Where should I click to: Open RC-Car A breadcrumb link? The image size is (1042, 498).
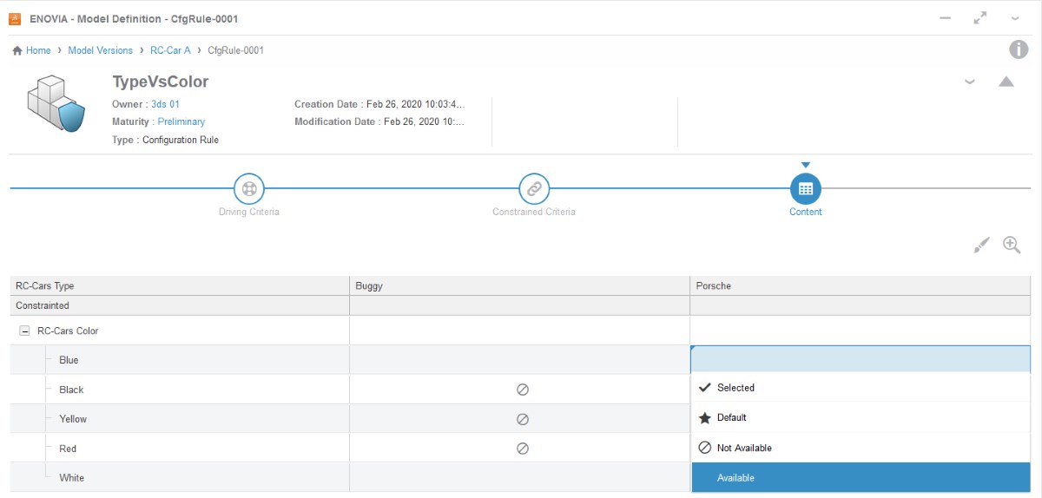click(170, 50)
